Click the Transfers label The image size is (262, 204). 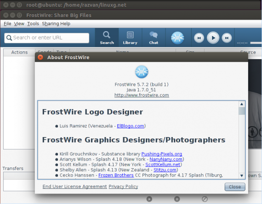tap(13, 169)
